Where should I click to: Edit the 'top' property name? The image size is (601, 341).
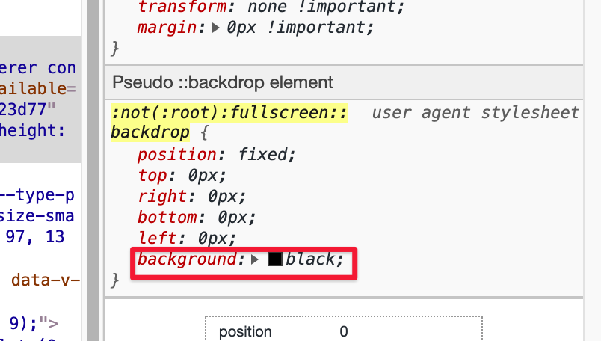152,176
